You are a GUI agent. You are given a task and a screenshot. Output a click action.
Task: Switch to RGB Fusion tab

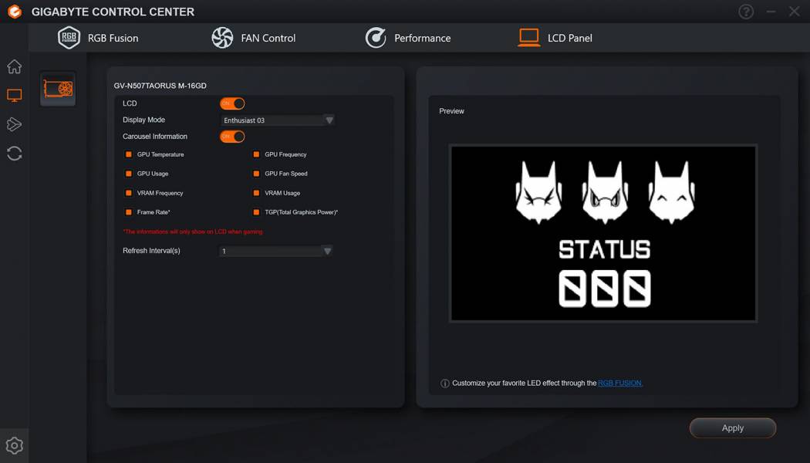(98, 38)
